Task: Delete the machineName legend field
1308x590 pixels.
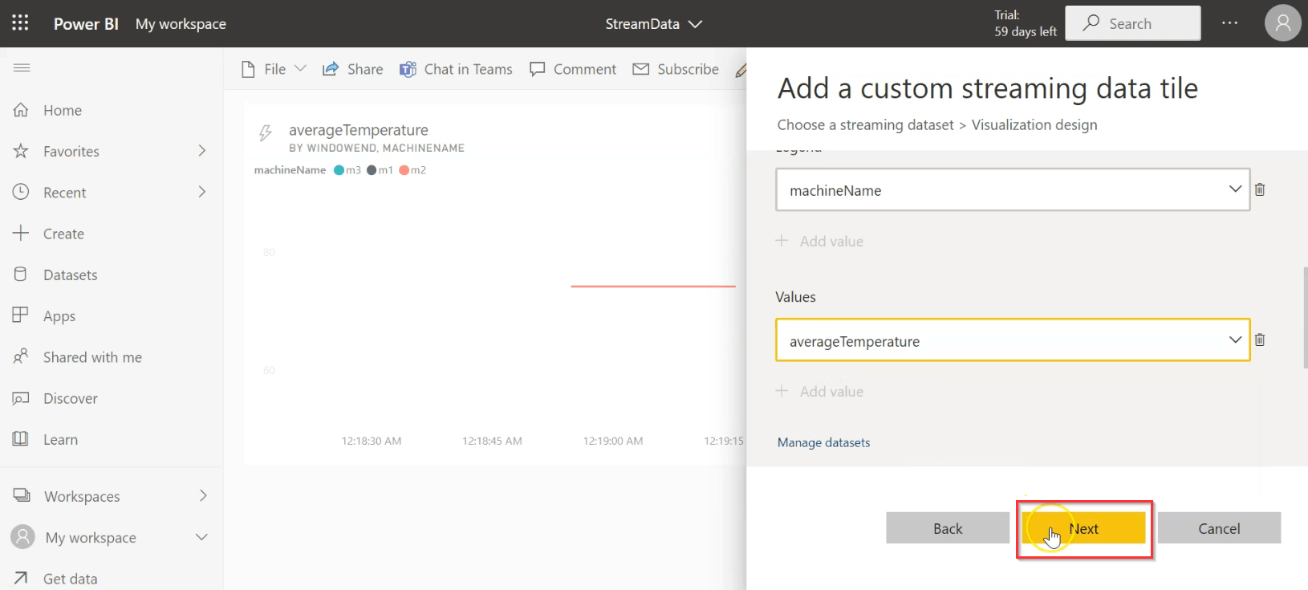Action: (x=1260, y=189)
